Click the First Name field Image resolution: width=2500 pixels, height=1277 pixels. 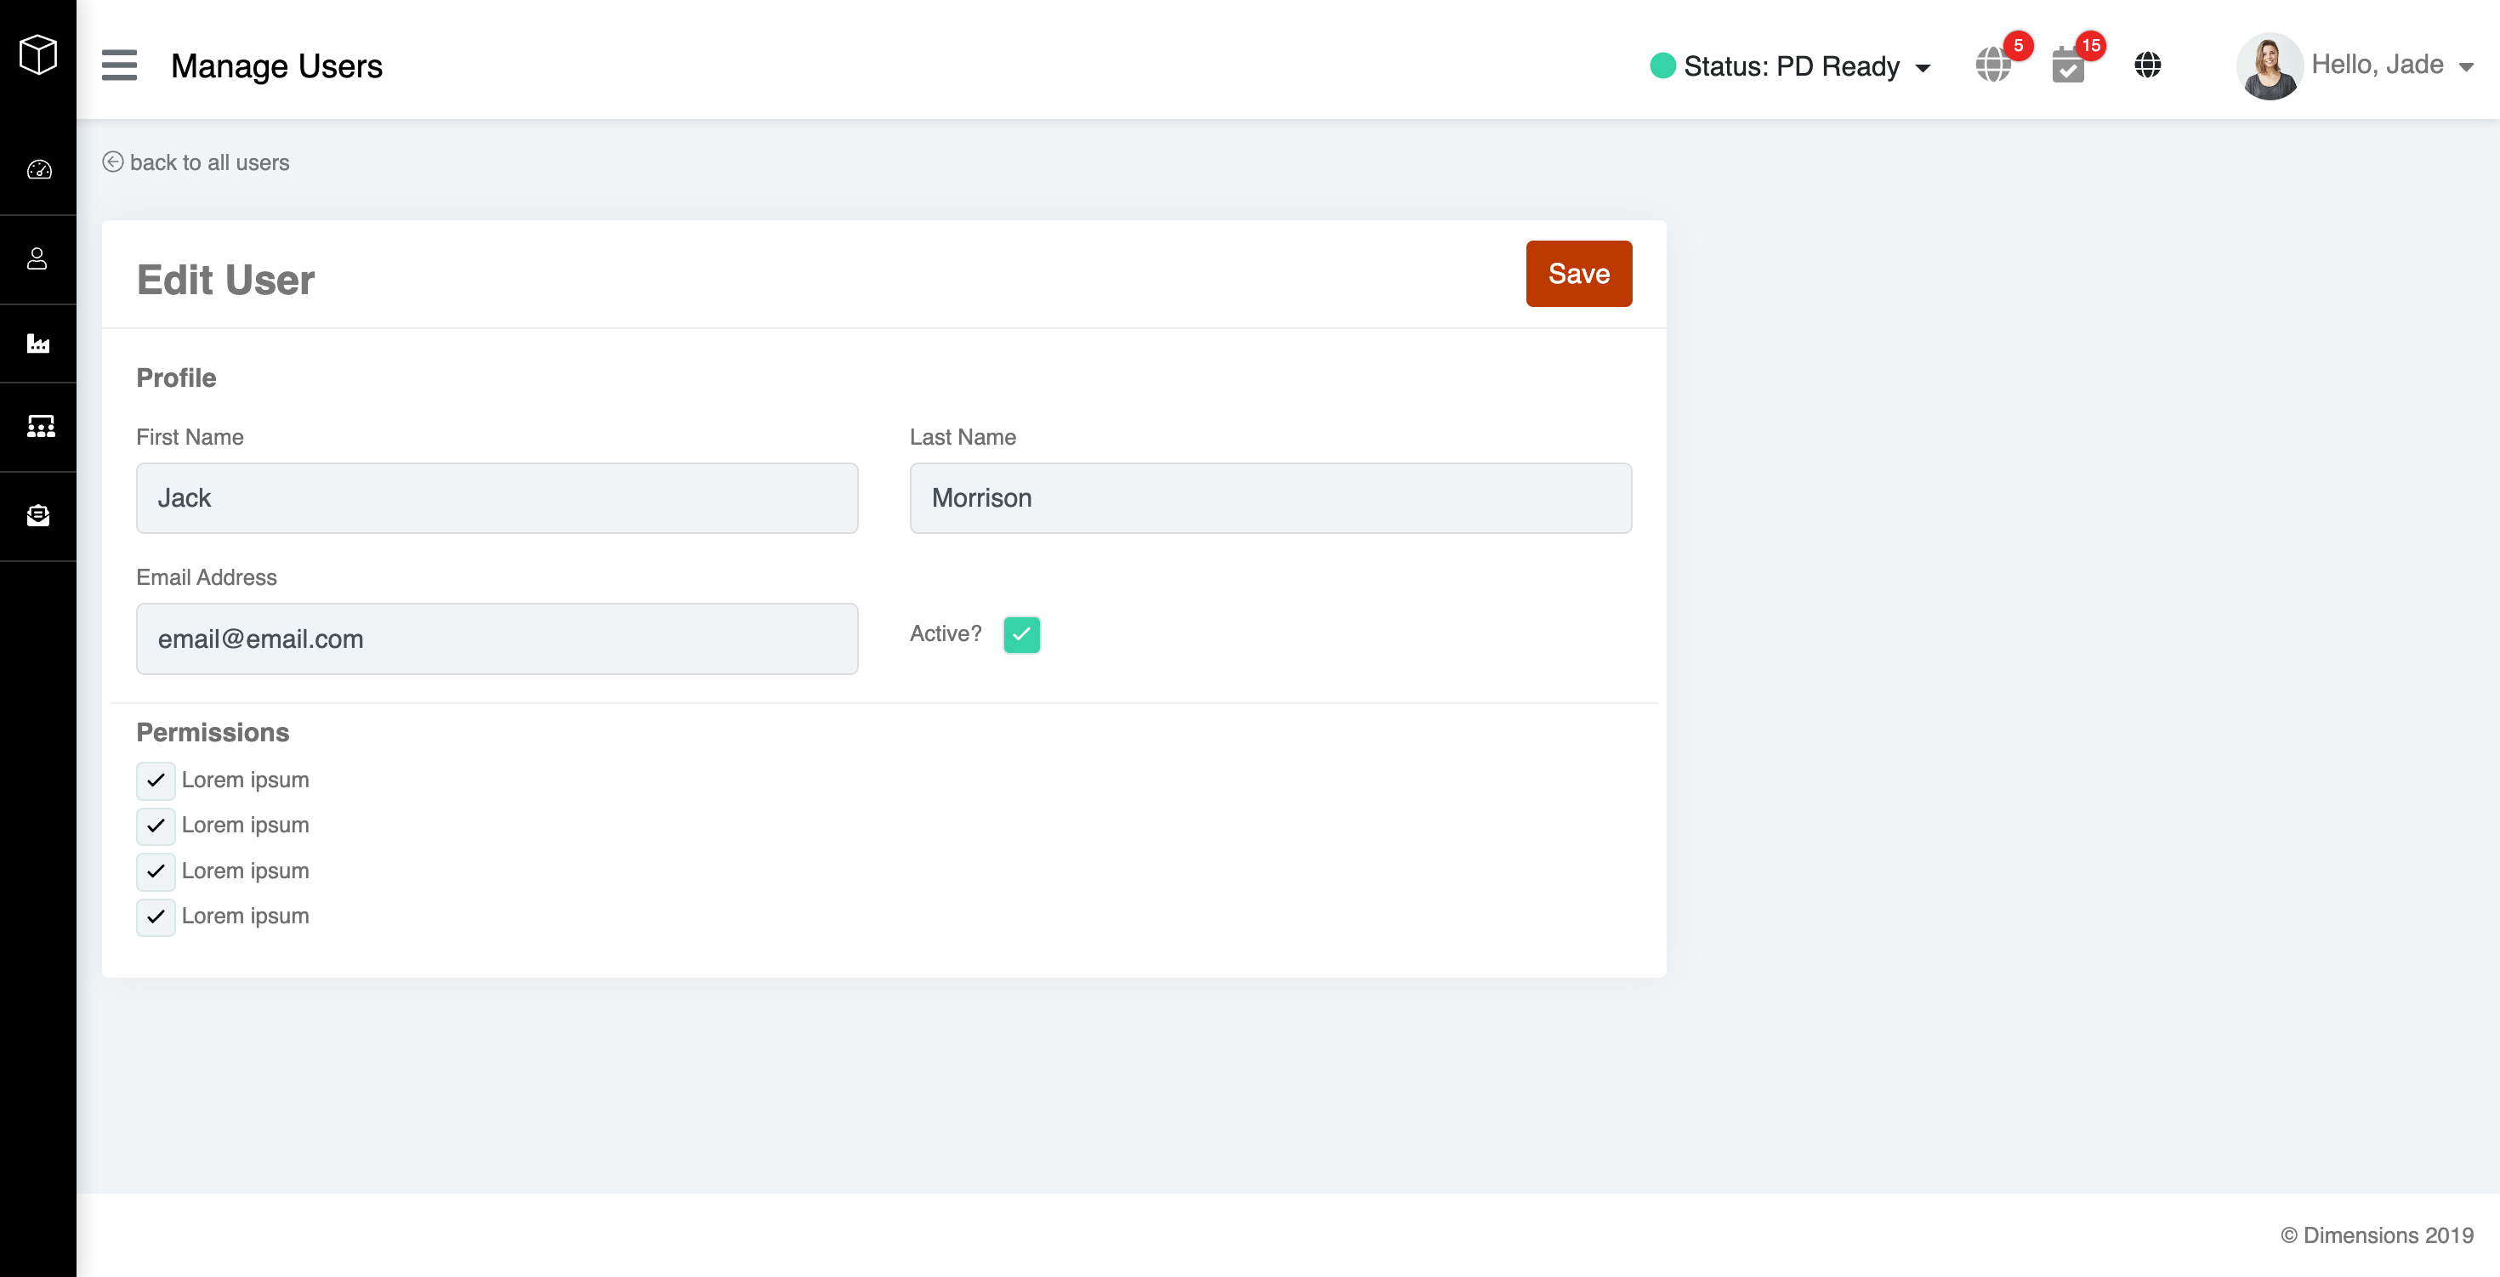click(x=497, y=498)
